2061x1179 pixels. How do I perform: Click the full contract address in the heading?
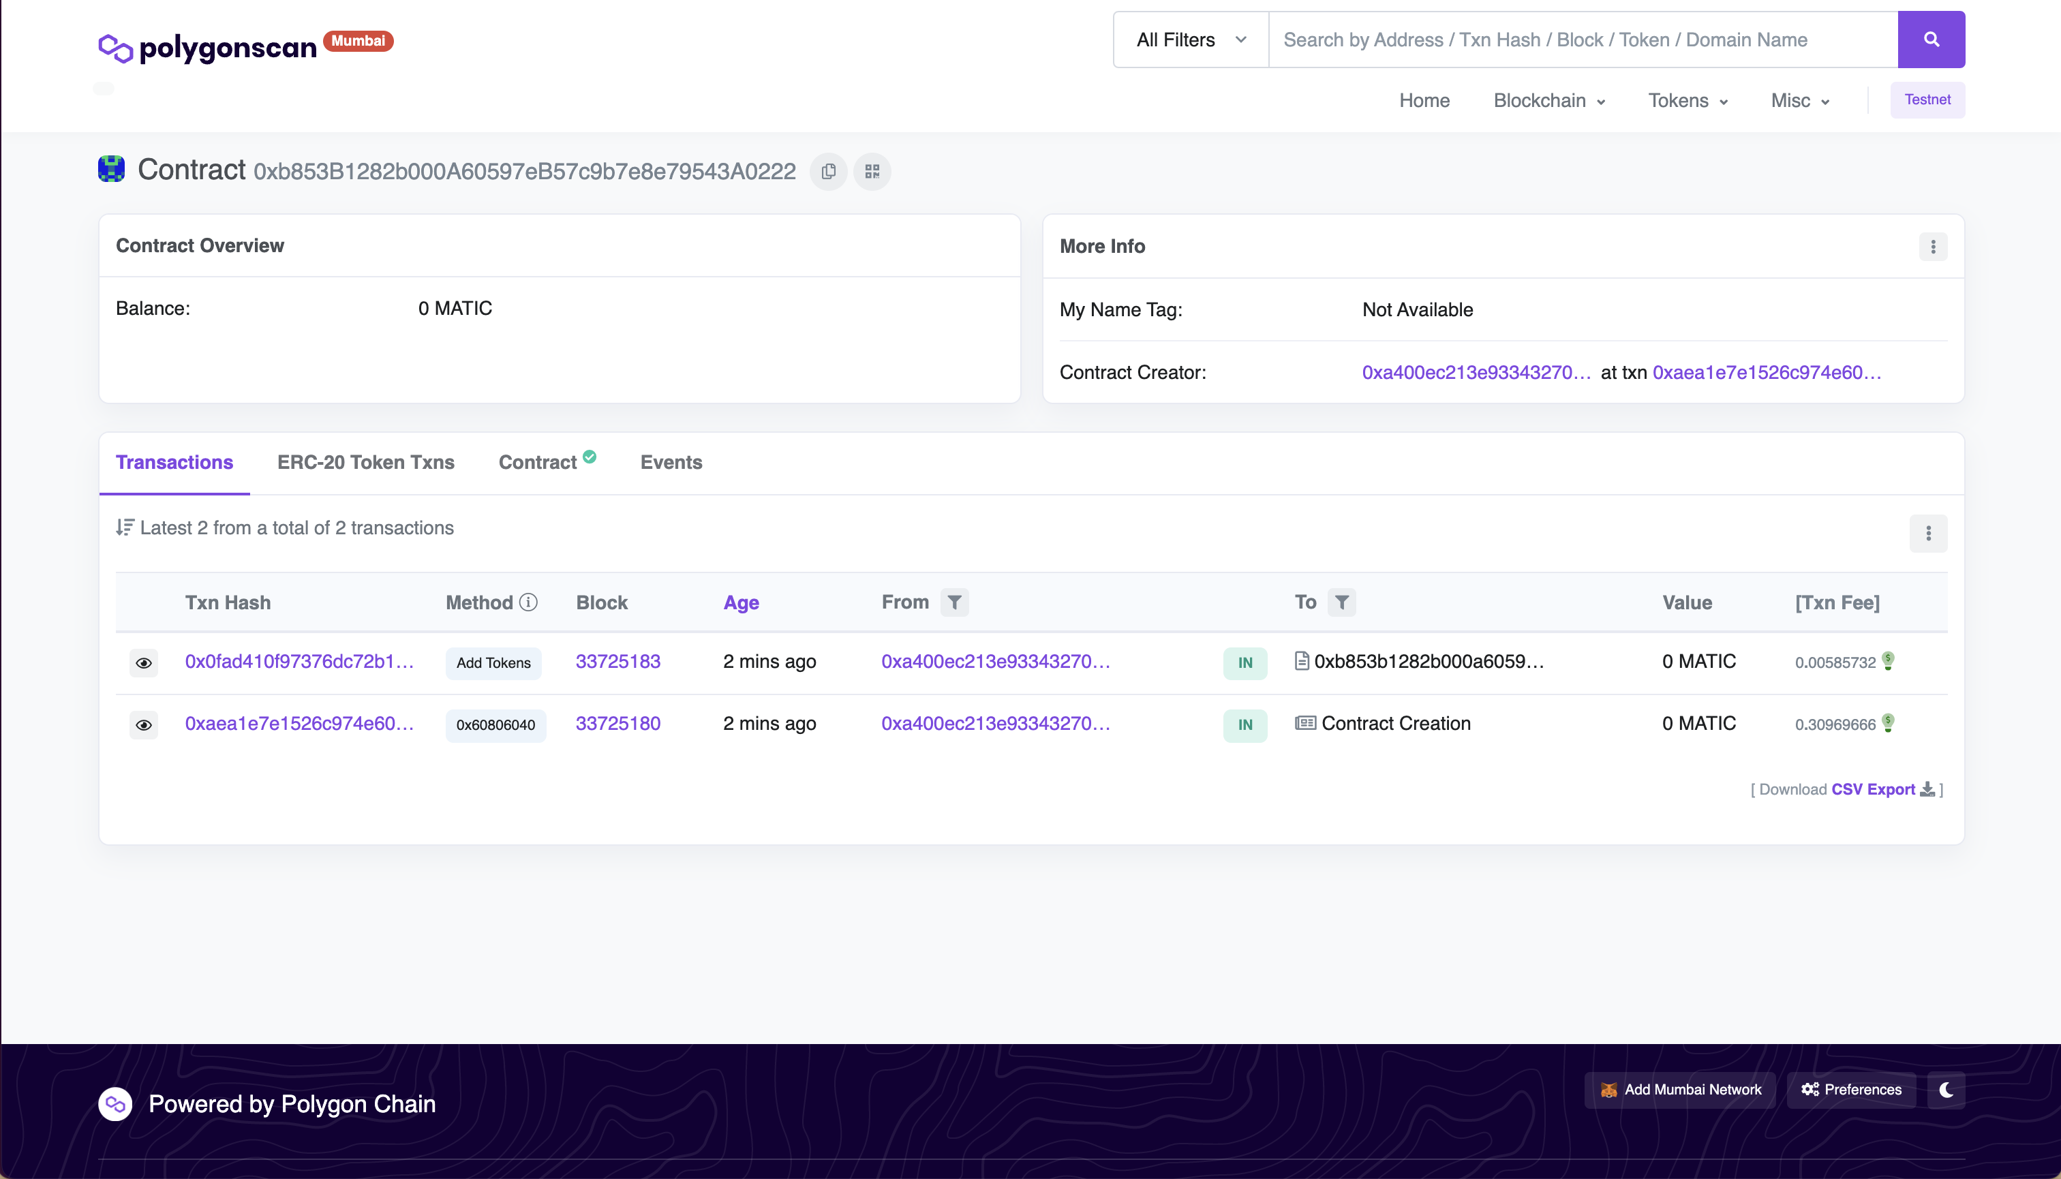point(524,172)
